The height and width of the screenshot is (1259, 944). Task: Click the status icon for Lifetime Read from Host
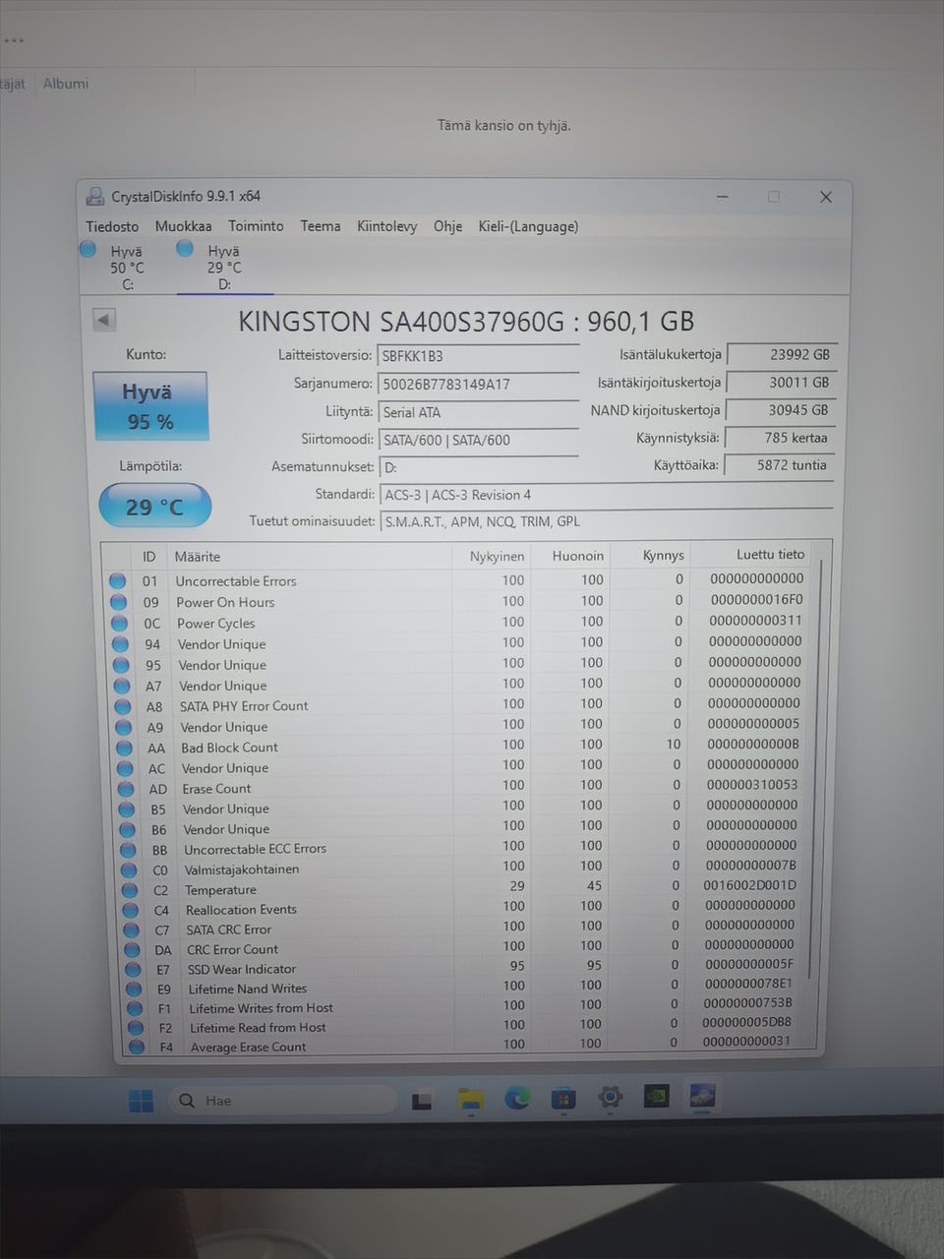click(136, 1027)
